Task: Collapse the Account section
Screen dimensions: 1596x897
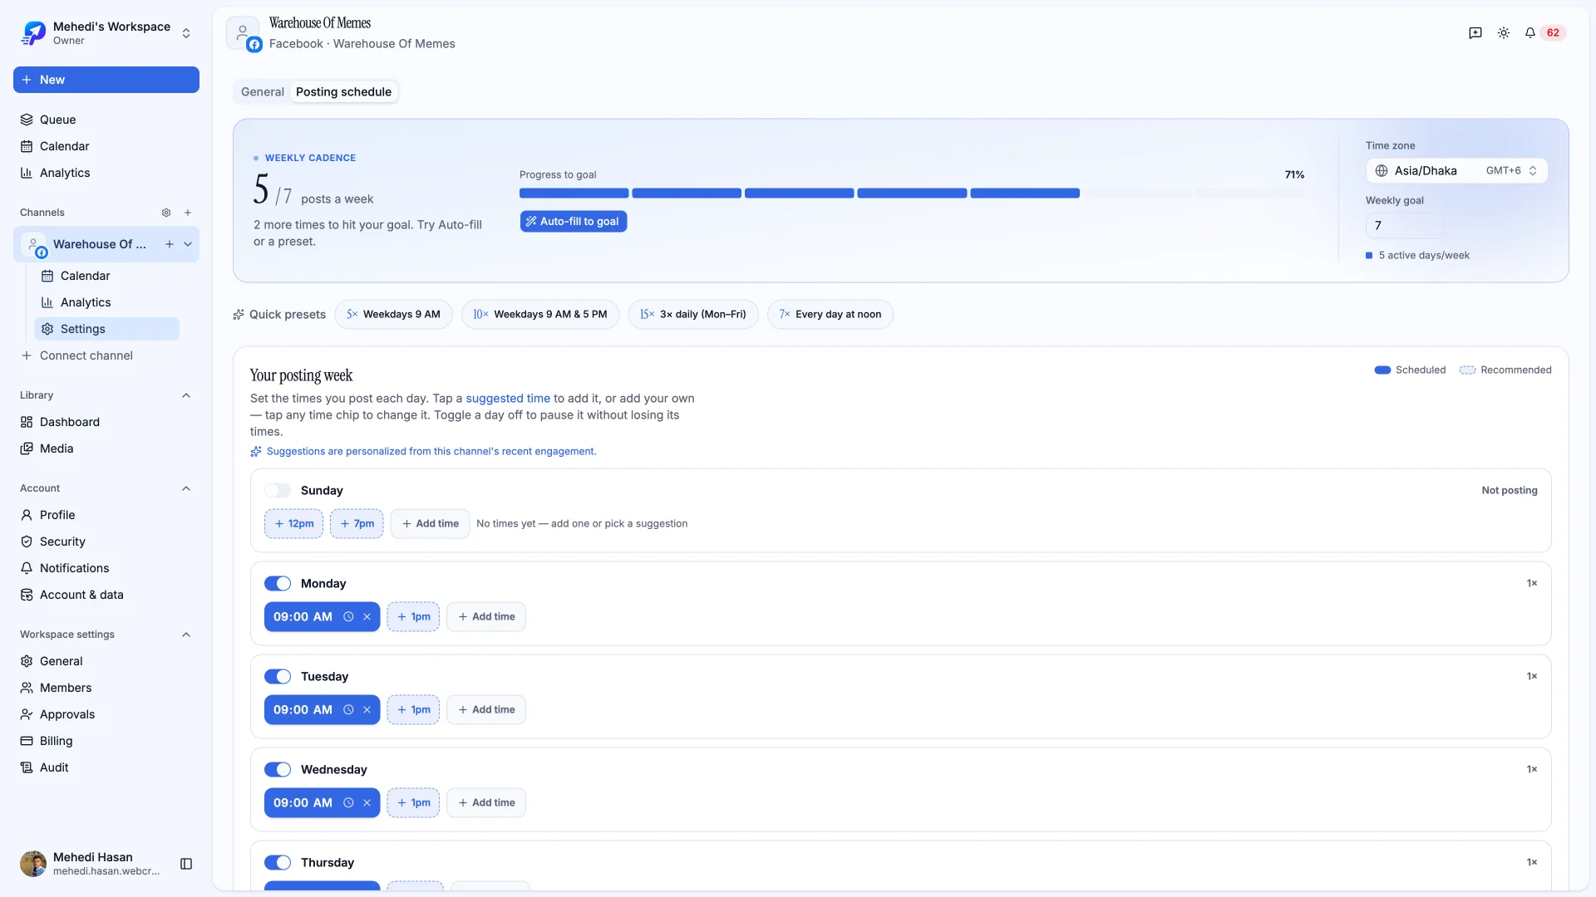Action: (186, 488)
